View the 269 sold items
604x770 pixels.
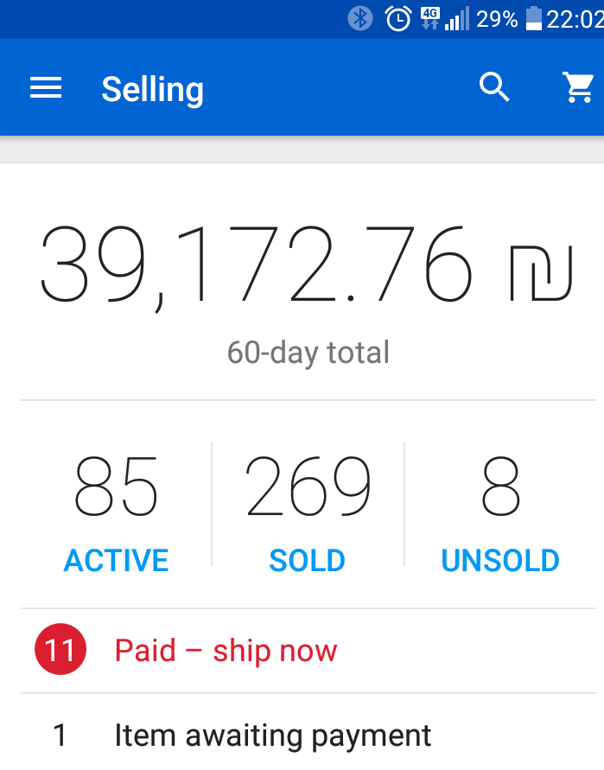(308, 512)
